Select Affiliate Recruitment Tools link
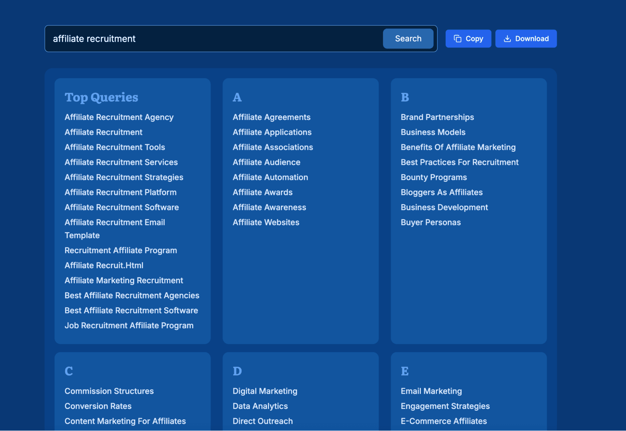 click(114, 147)
